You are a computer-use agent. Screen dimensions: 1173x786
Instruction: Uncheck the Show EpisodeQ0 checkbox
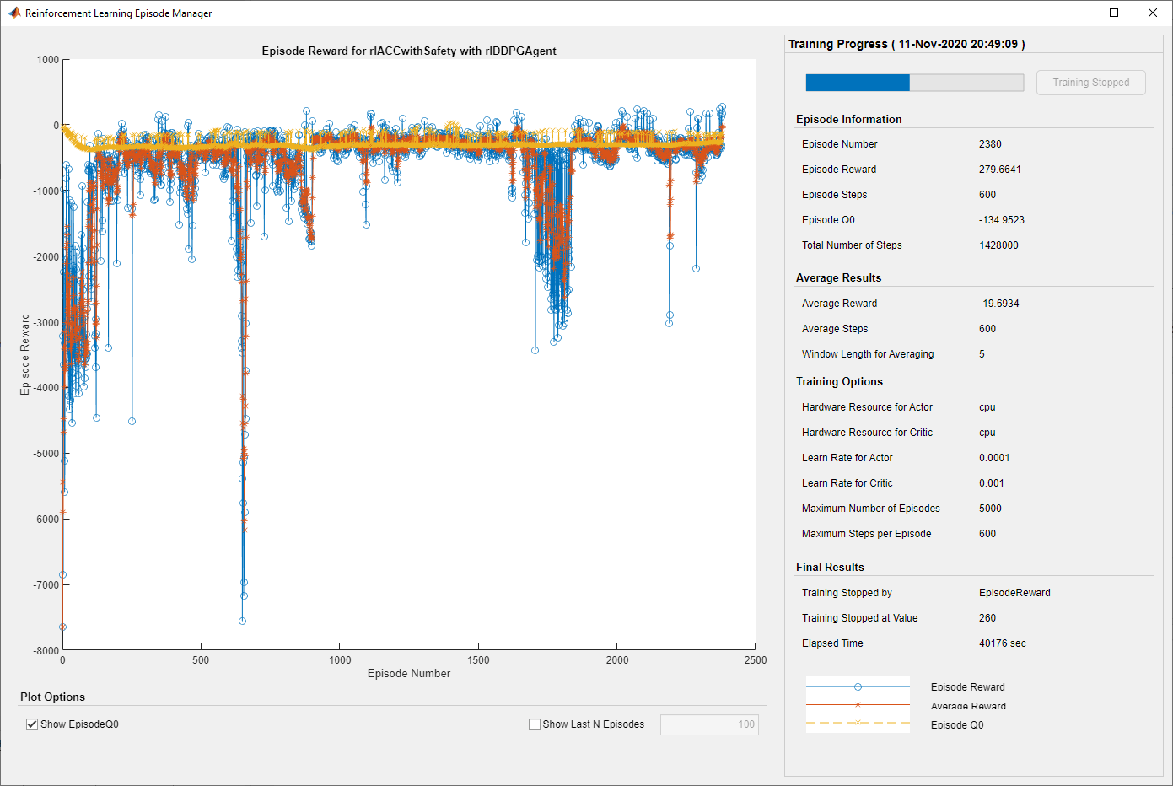click(32, 724)
